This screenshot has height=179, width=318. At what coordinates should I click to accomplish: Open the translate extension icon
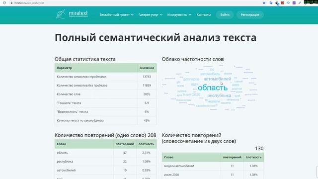click(x=271, y=3)
